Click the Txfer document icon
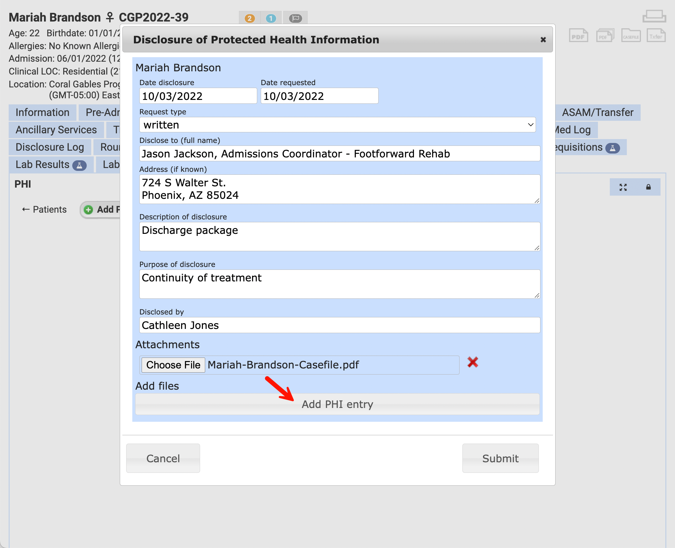Viewport: 675px width, 548px height. pos(656,36)
